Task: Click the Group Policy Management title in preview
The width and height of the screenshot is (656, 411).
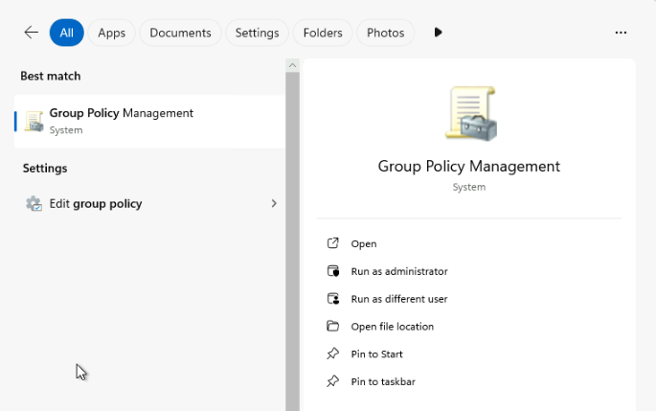Action: pos(469,167)
